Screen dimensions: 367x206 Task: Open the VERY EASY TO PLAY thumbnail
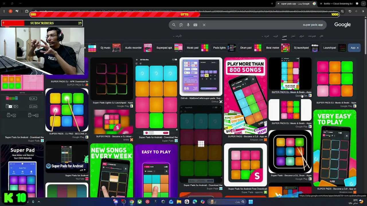[x=335, y=148]
